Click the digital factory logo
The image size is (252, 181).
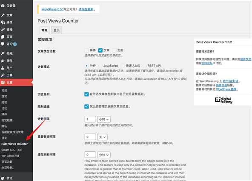point(223,100)
